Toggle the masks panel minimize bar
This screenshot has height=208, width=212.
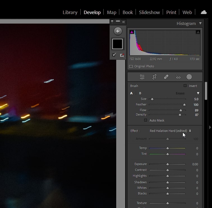click(118, 21)
